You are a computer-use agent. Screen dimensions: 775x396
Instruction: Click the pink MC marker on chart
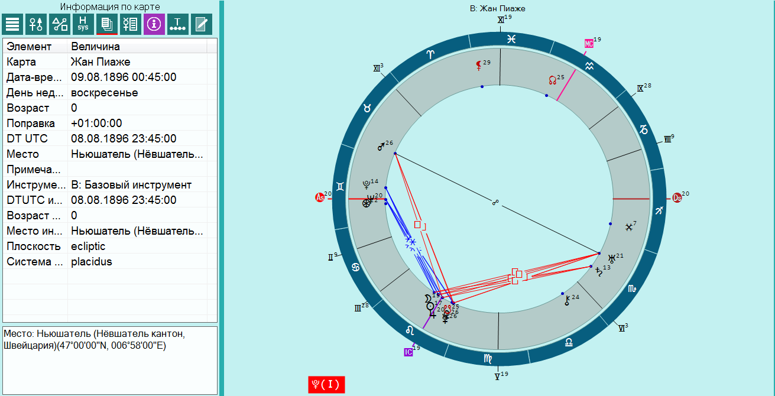click(589, 43)
